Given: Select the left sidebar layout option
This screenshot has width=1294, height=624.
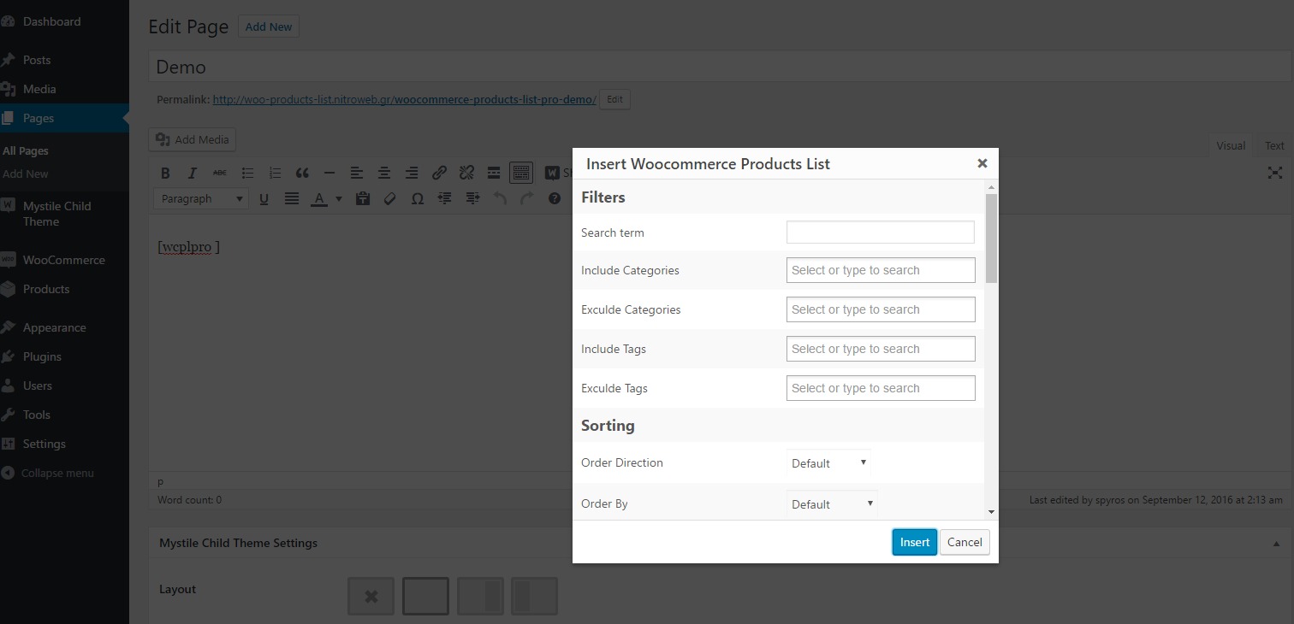Looking at the screenshot, I should 534,596.
